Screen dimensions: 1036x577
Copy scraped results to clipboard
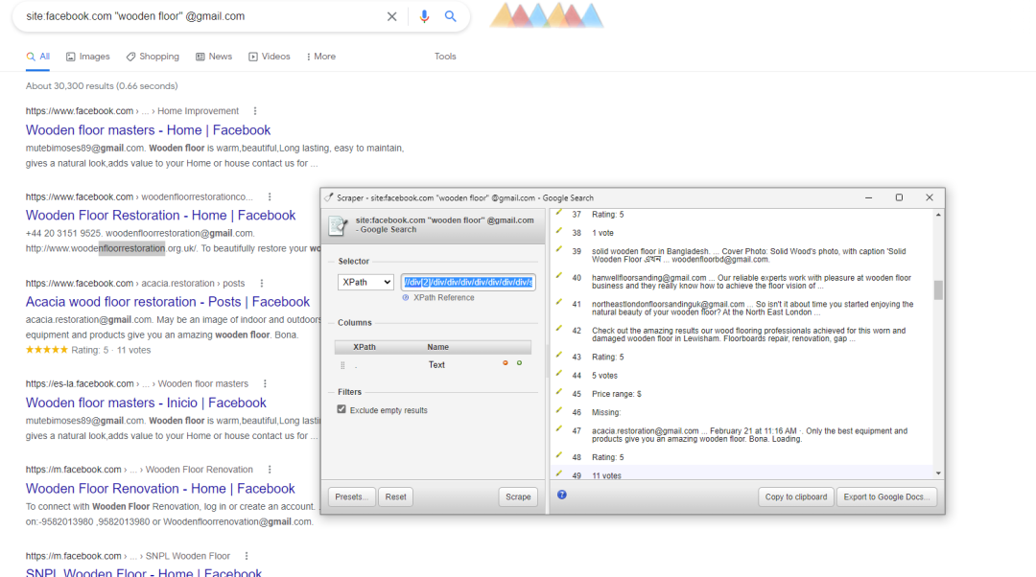[795, 496]
